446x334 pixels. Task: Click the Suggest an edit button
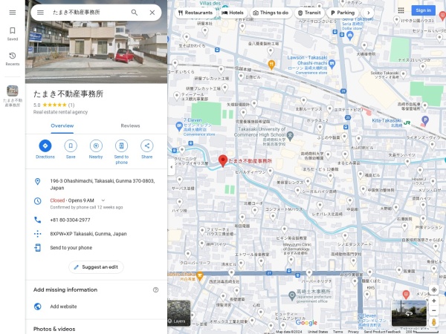tap(96, 267)
